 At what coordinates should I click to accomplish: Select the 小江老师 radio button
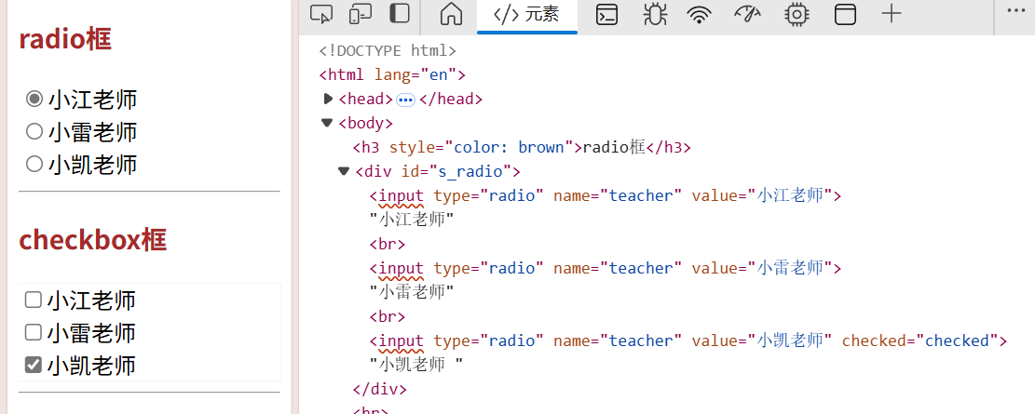click(x=34, y=100)
